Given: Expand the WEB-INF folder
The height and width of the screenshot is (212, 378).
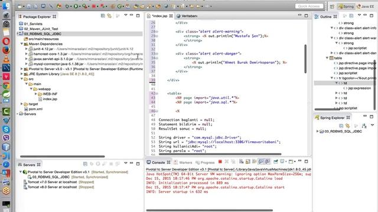Looking at the screenshot, I should 35,94.
